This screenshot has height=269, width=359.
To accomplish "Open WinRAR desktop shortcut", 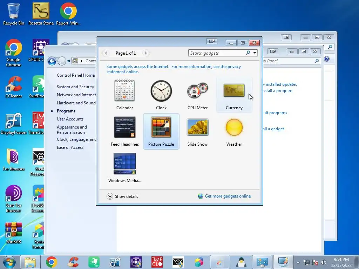I will coord(14,233).
